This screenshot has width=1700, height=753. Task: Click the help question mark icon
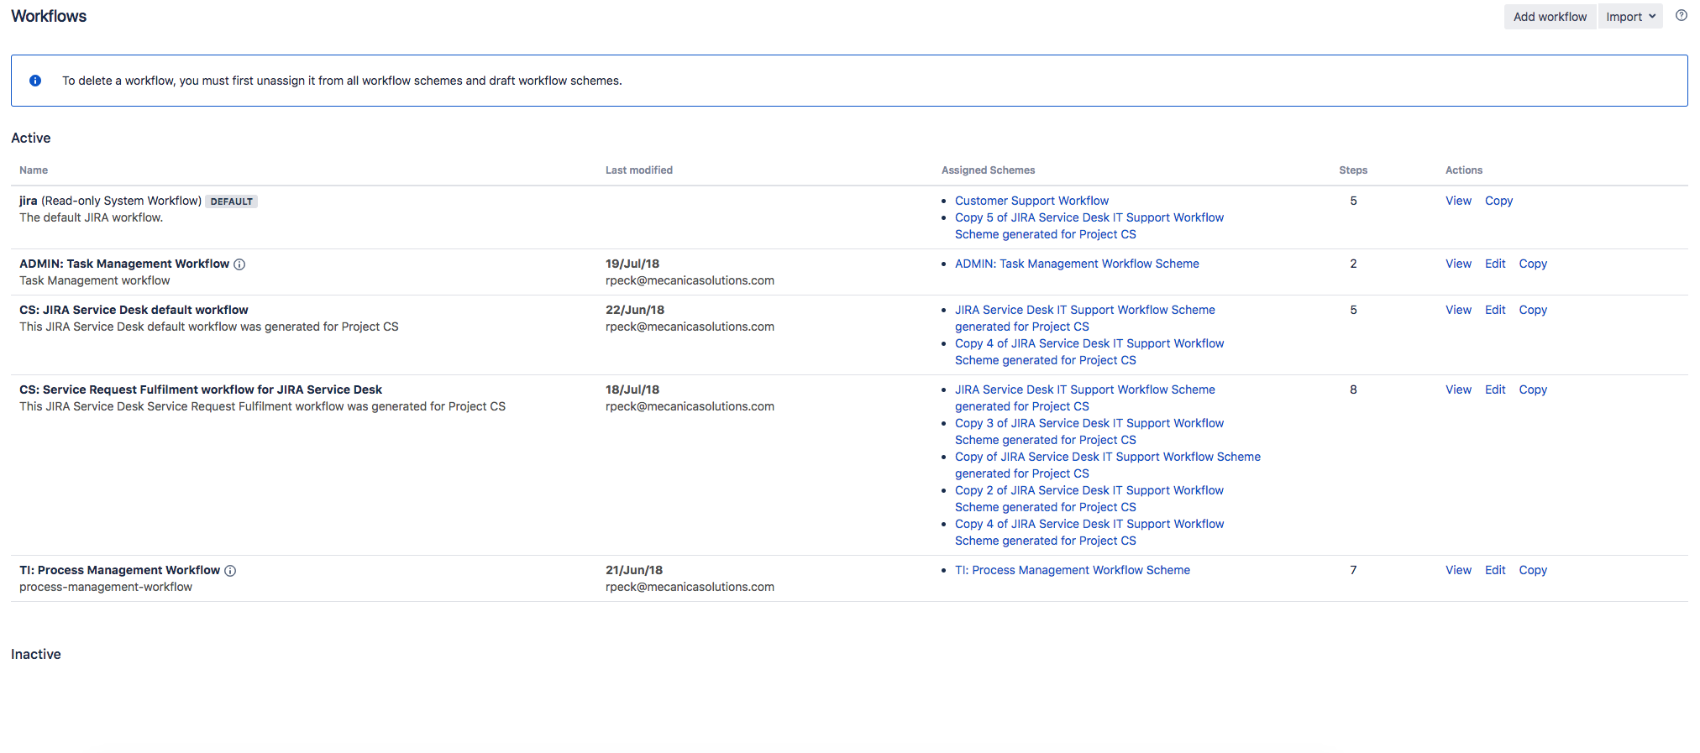click(x=1681, y=15)
